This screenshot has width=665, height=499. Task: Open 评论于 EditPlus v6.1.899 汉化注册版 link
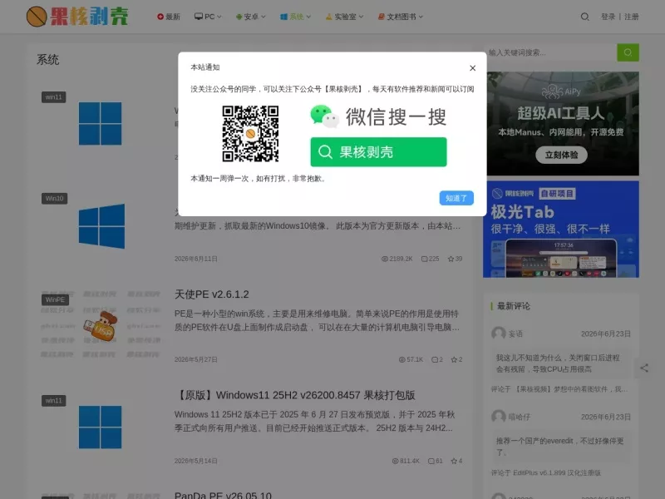click(x=546, y=472)
